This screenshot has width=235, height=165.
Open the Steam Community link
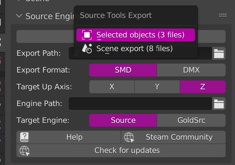click(179, 137)
